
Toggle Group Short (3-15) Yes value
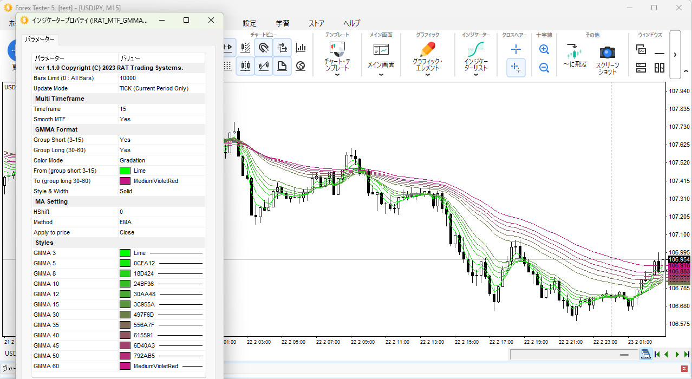[x=125, y=140]
